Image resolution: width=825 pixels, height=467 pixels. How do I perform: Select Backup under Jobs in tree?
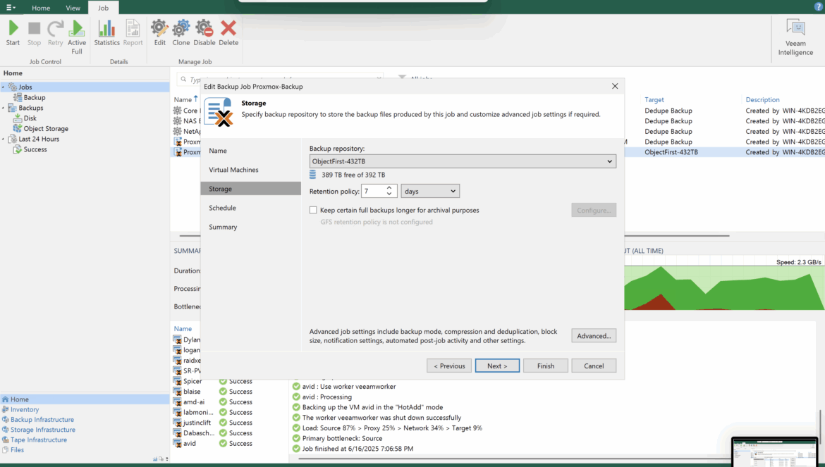coord(35,97)
